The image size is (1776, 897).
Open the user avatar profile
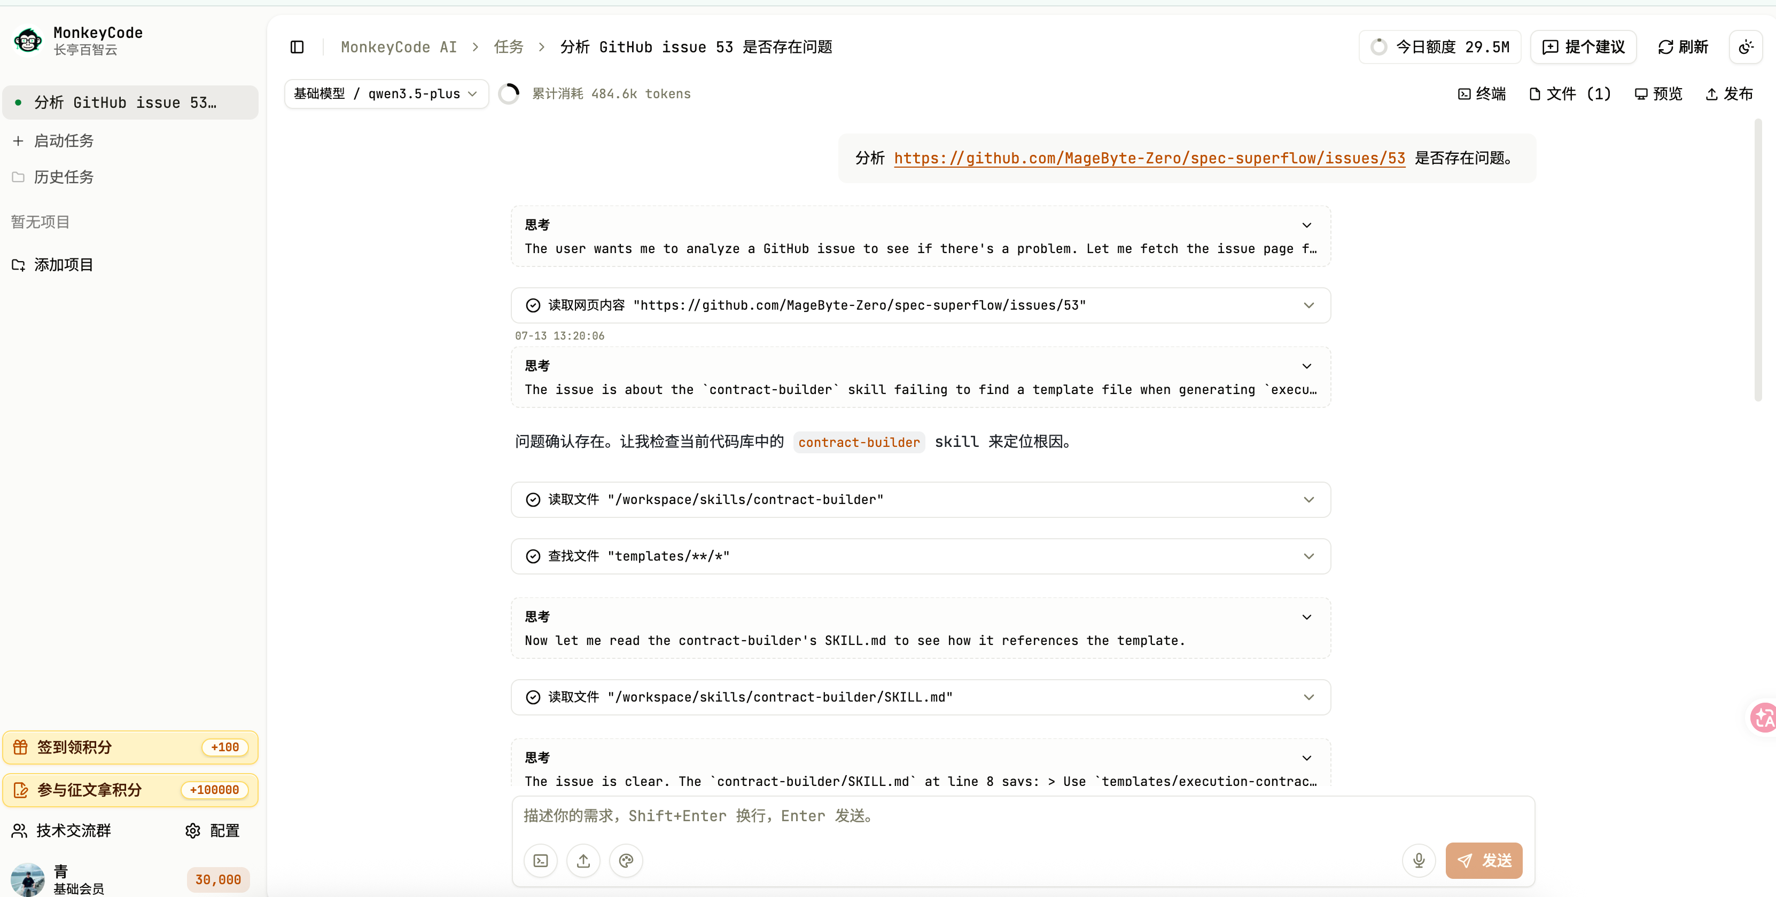(28, 879)
